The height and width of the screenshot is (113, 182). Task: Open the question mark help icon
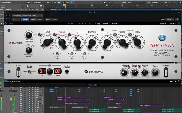[178, 81]
